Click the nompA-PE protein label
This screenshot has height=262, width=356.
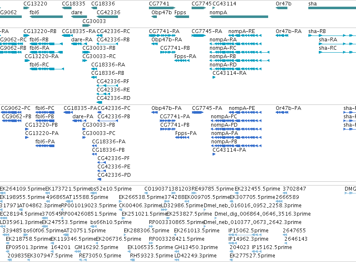(x=242, y=108)
